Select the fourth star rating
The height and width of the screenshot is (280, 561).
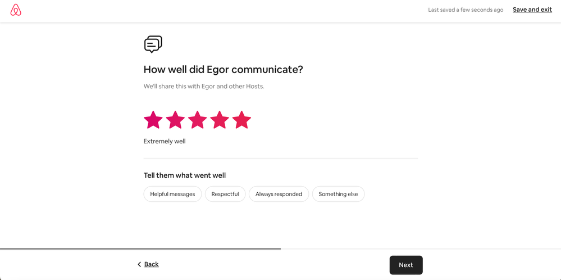[x=220, y=120]
